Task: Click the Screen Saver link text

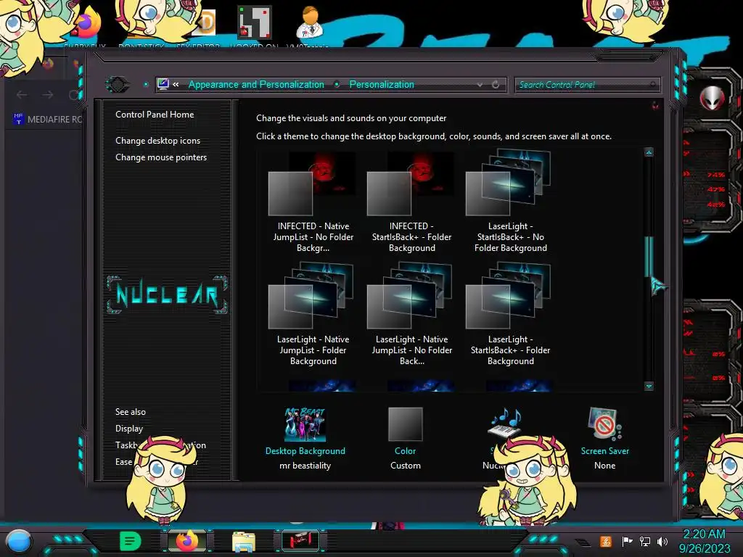Action: point(605,451)
